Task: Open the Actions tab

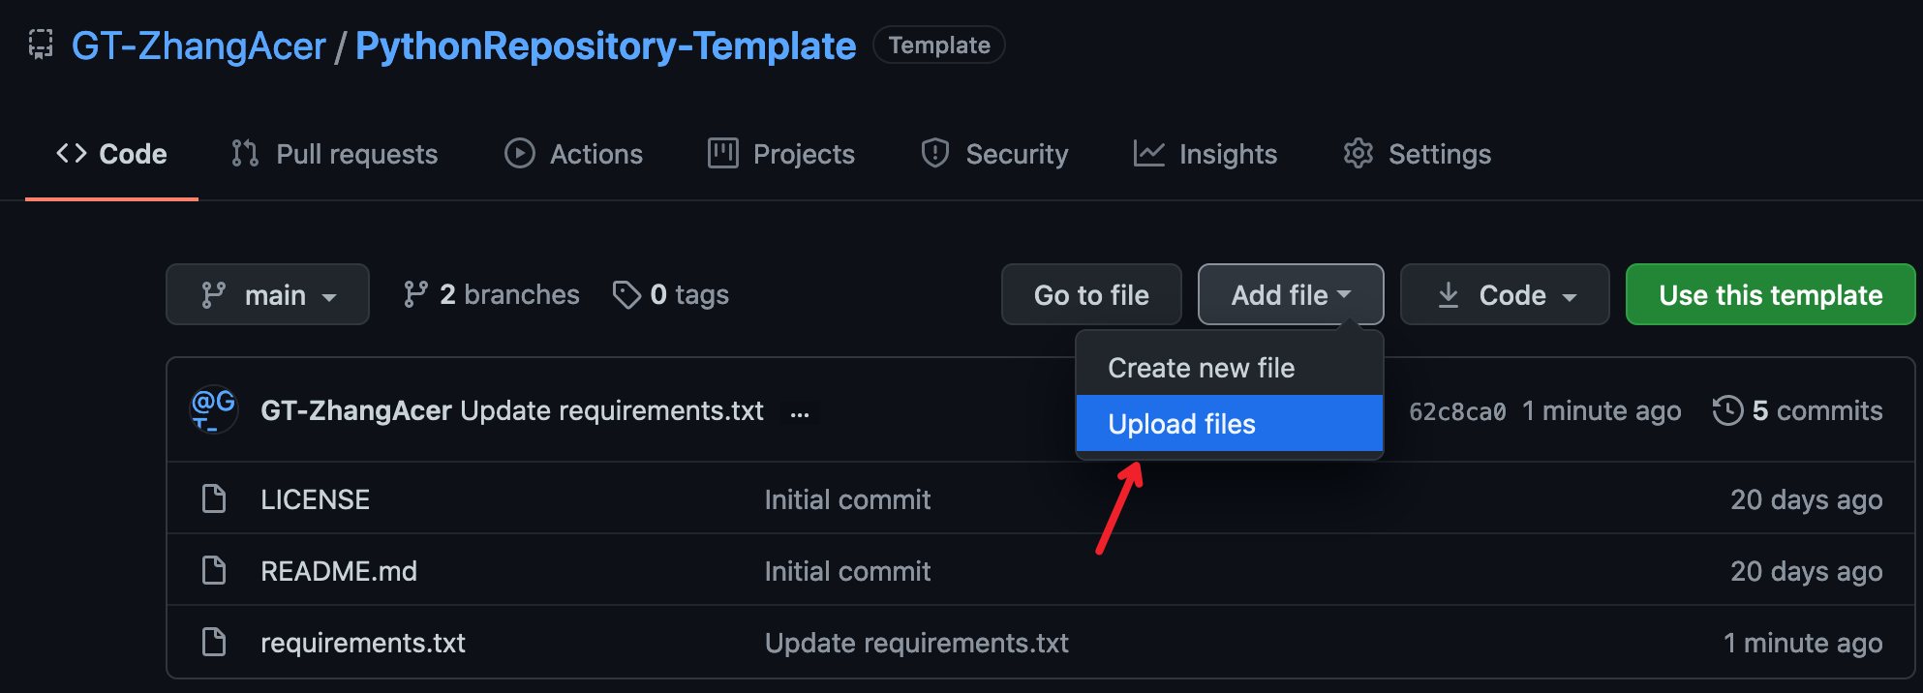Action: [573, 154]
